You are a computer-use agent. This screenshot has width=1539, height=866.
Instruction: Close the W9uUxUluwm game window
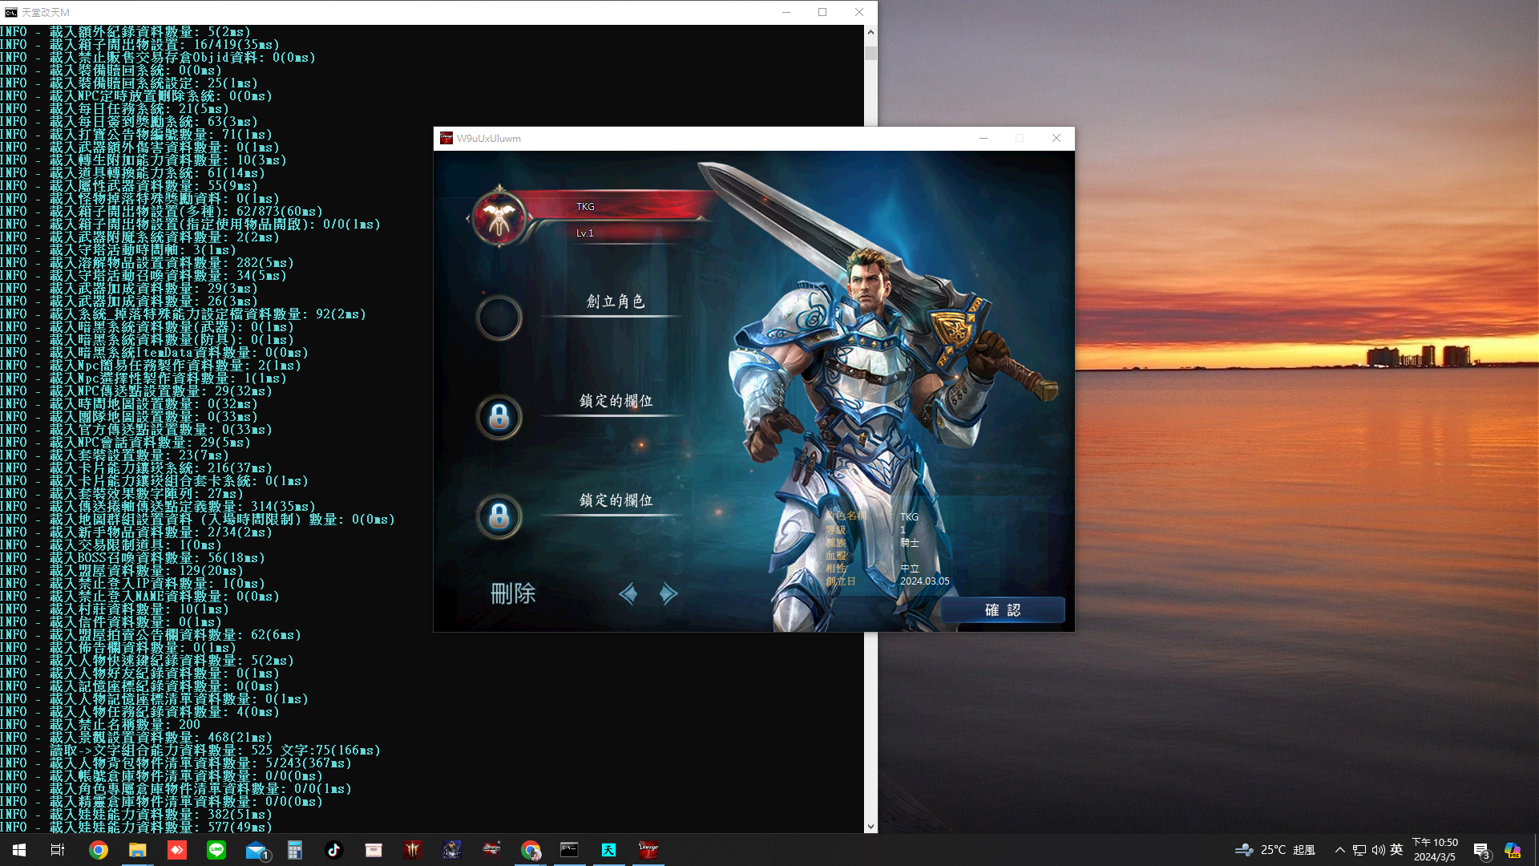click(x=1056, y=138)
